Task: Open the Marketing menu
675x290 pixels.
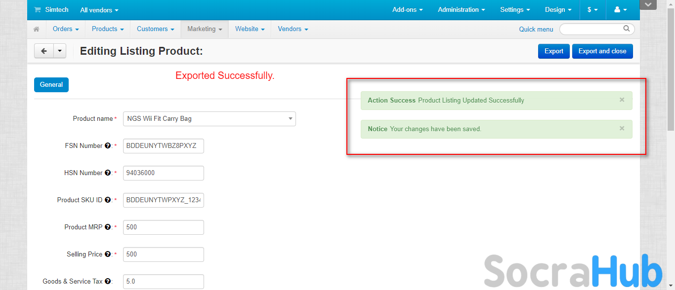Action: (204, 29)
